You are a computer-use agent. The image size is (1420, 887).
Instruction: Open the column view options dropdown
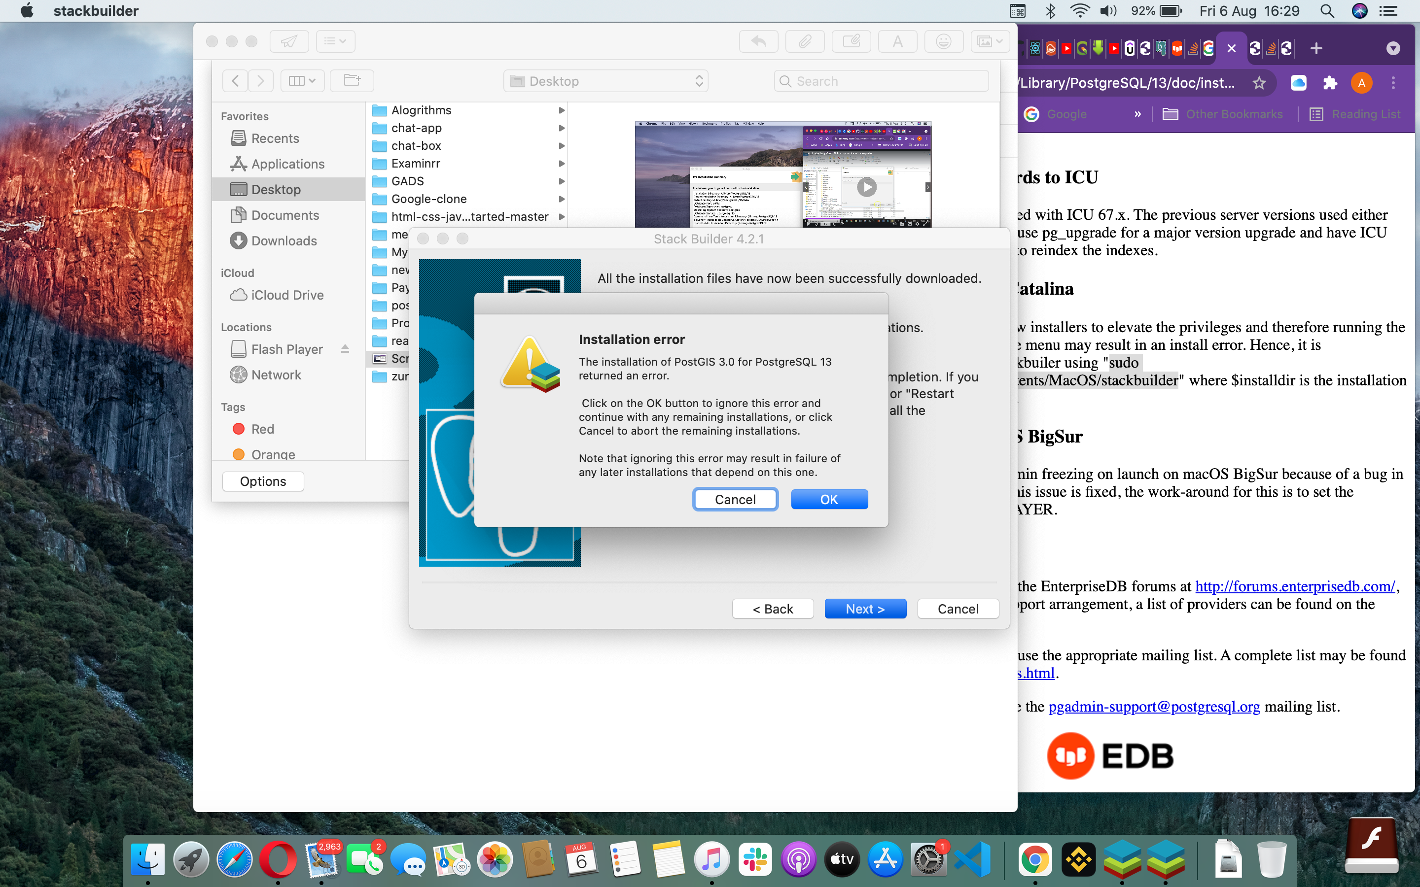click(x=302, y=80)
